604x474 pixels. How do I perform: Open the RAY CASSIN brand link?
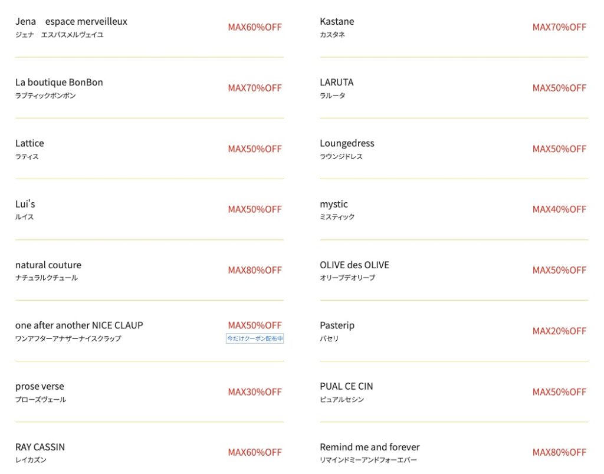tap(40, 447)
